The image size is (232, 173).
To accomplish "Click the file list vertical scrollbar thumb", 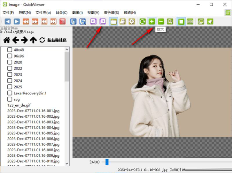I will click(67, 67).
